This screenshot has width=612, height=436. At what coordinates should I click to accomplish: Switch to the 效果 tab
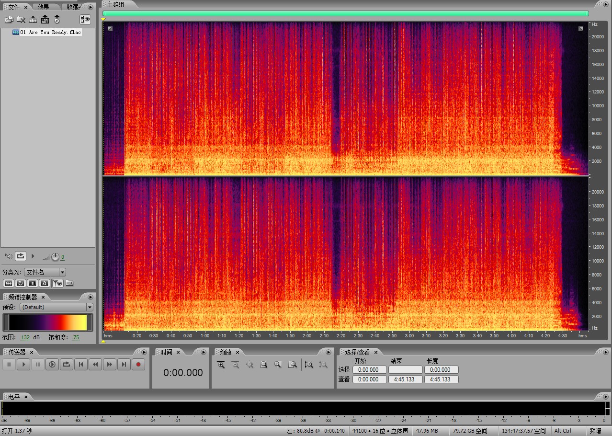pyautogui.click(x=44, y=7)
